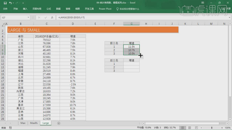Click vertical scrollbar down arrow
Image resolution: width=232 pixels, height=130 pixels.
(230, 120)
